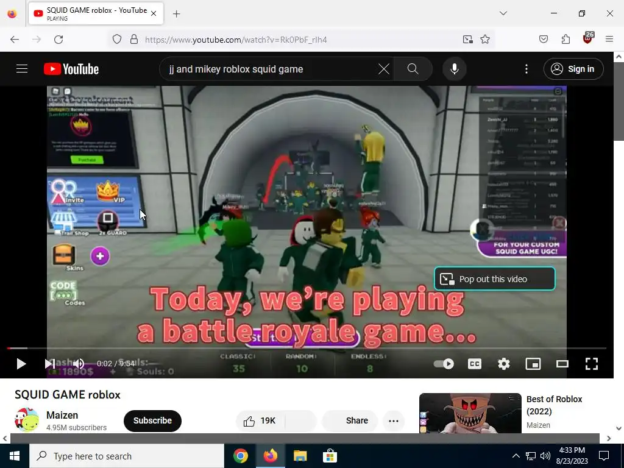Go back in Firefox

tap(15, 40)
